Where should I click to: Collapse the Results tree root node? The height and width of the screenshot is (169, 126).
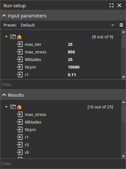pyautogui.click(x=6, y=107)
